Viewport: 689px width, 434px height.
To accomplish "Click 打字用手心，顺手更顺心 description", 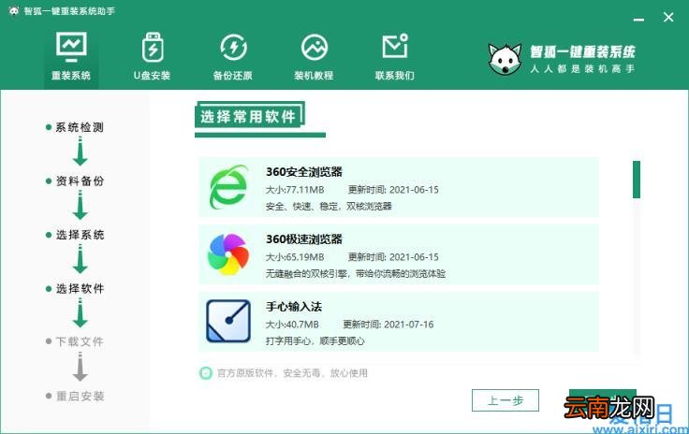I will (x=315, y=341).
